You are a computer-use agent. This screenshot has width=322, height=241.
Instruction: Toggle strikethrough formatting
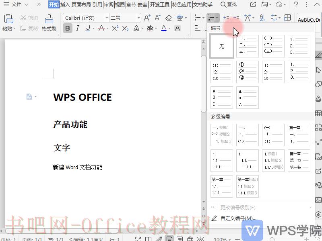click(x=101, y=28)
